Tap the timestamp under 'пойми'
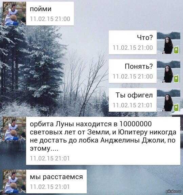Screen dimensions: 183x195 [x=50, y=19]
